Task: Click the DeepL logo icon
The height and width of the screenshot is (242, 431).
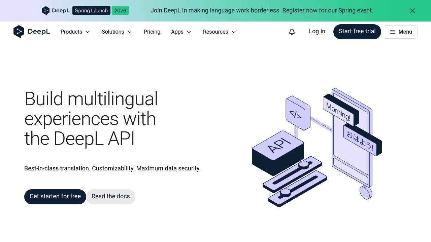Action: point(19,32)
